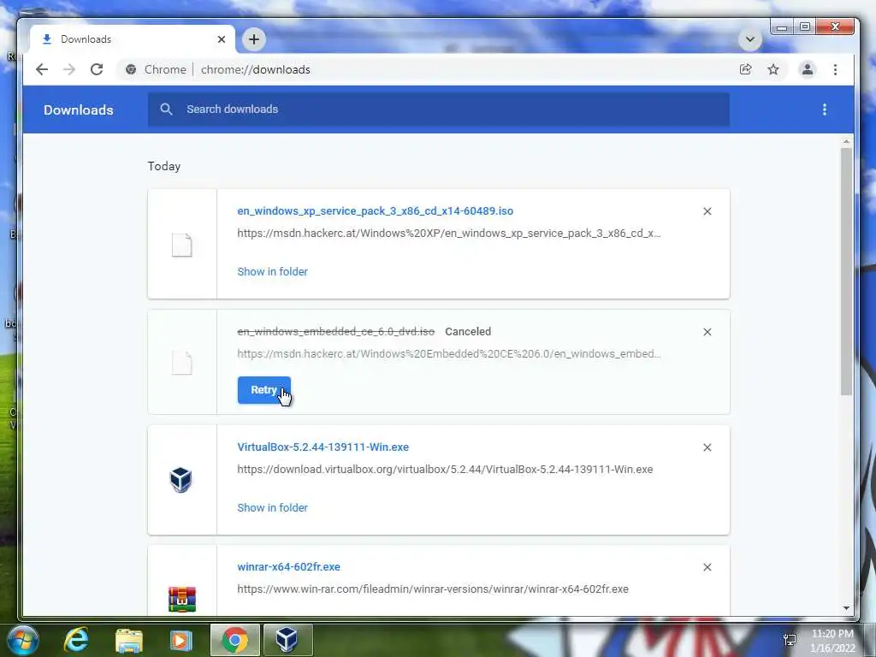Open Windows Media Player from the taskbar
The image size is (876, 657).
point(181,641)
